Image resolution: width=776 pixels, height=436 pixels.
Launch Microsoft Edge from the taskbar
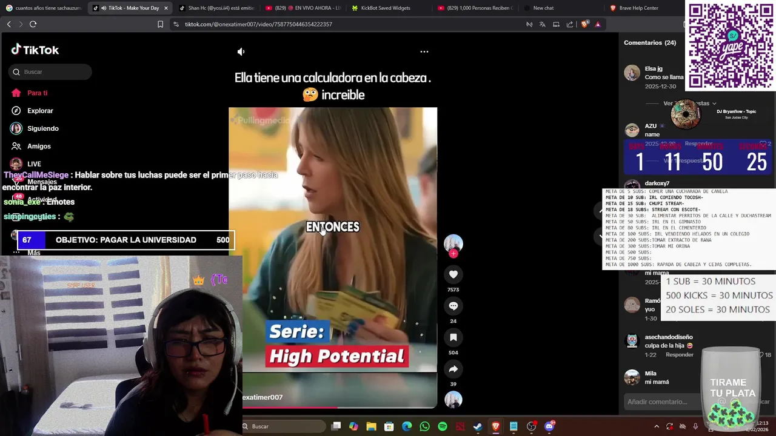(x=407, y=426)
